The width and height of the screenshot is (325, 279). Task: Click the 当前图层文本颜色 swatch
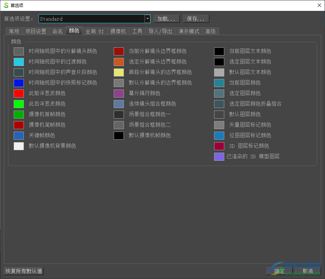tap(219, 51)
